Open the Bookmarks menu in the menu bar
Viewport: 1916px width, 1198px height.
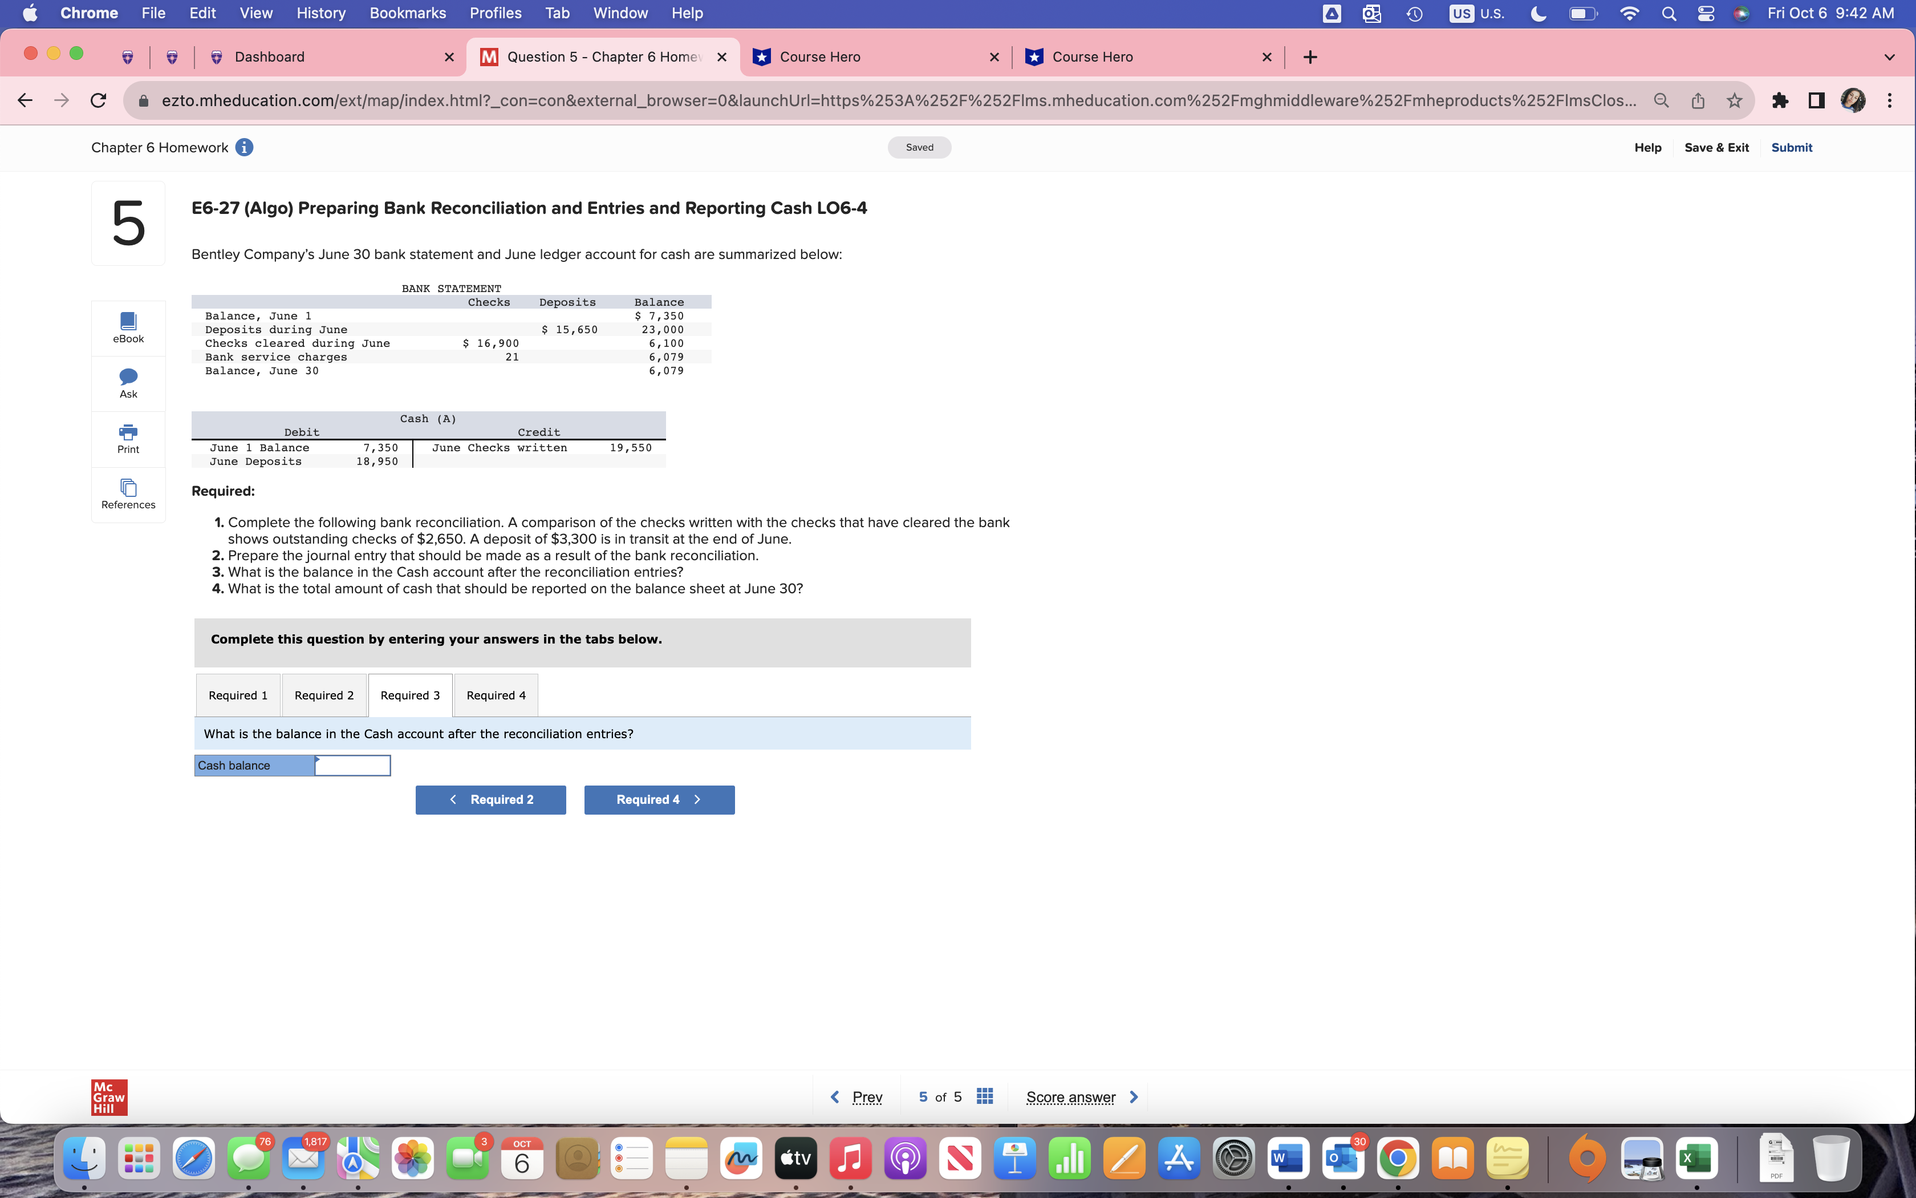[408, 13]
